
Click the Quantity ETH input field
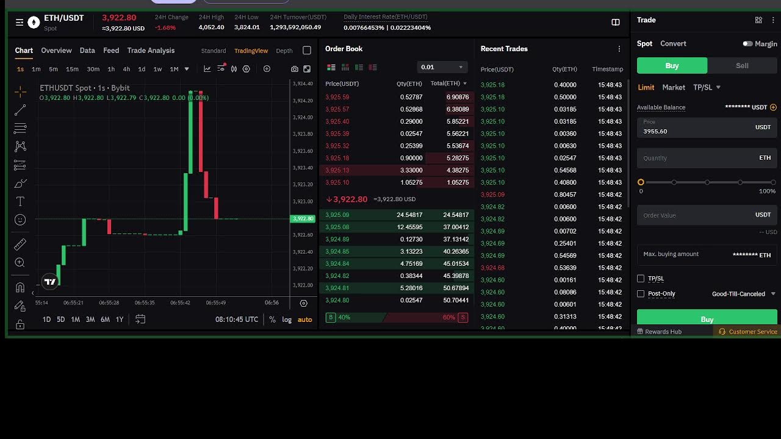707,158
